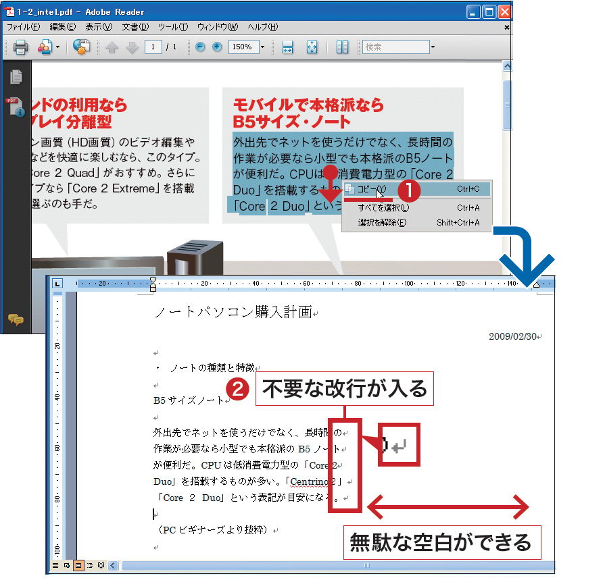This screenshot has height=578, width=605.
Task: Click the line ノートの種類と特徴
Action: click(212, 368)
